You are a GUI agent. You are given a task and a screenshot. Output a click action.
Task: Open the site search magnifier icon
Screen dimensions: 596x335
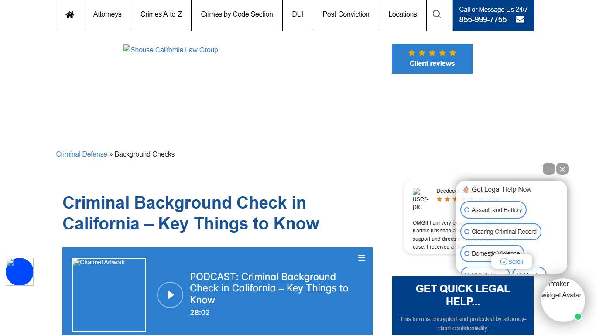click(x=436, y=14)
